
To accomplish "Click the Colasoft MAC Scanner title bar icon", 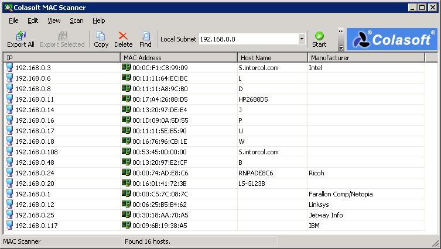I will tap(7, 8).
